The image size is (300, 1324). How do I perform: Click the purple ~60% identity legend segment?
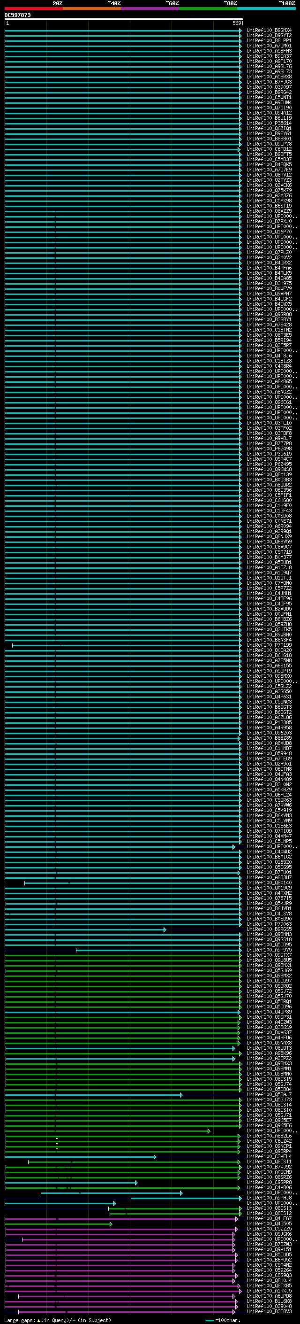[150, 8]
